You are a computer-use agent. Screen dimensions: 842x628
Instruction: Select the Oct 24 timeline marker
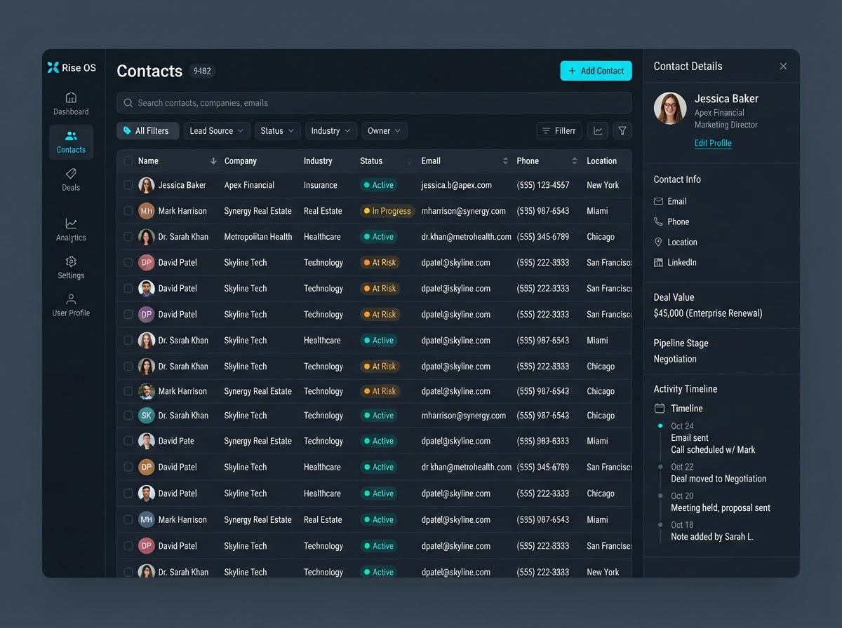point(660,426)
